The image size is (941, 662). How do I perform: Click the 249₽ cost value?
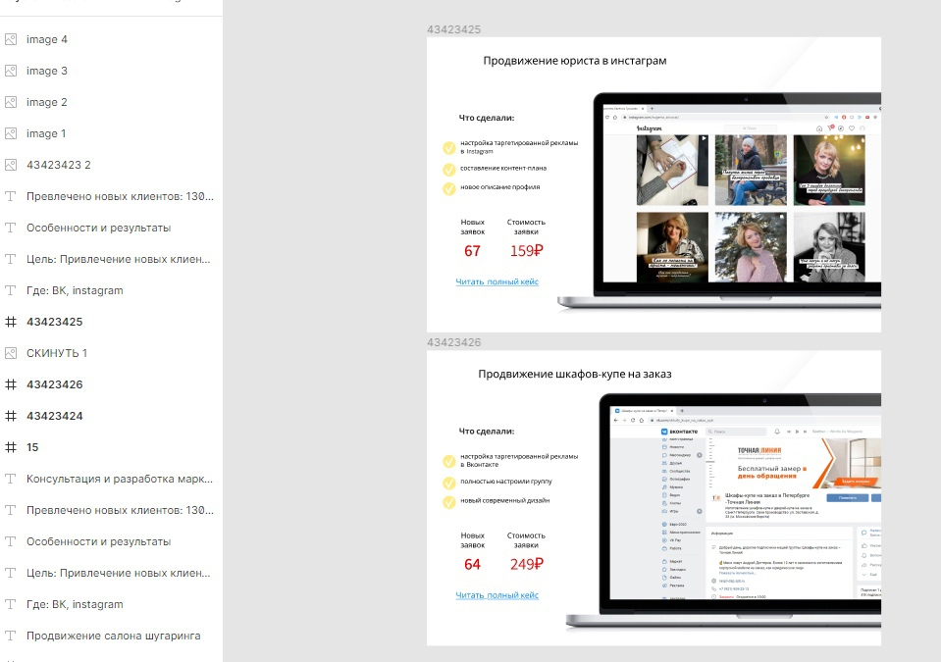pos(526,564)
